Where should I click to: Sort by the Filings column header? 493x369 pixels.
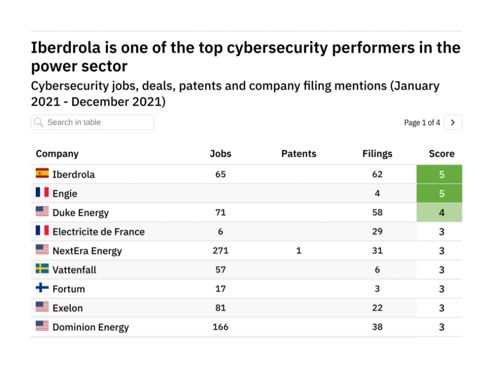[x=377, y=154]
